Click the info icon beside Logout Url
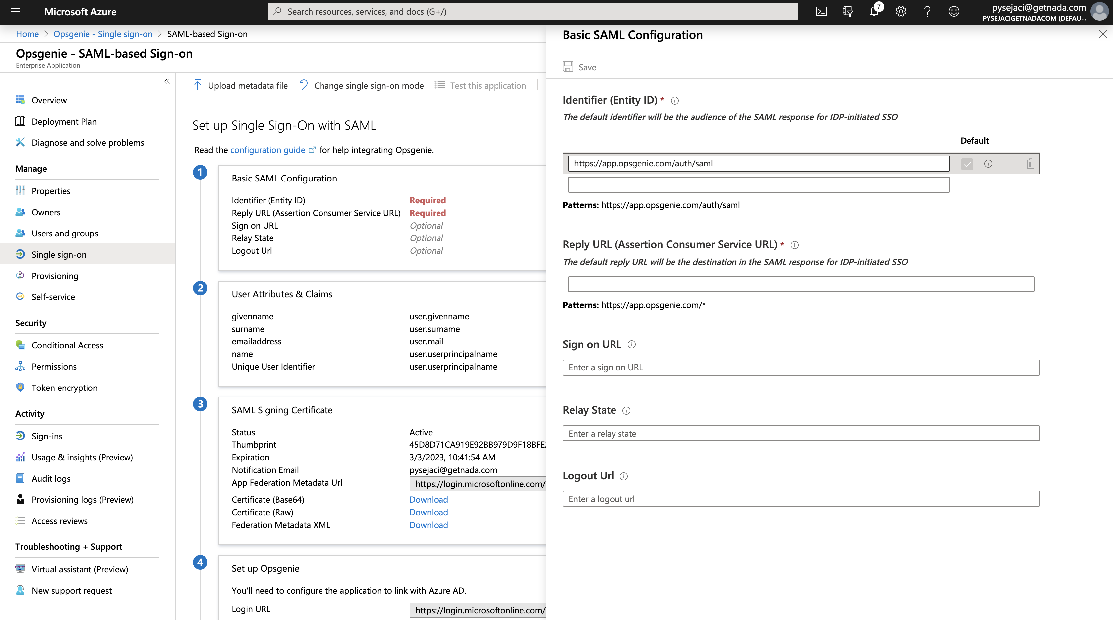 pos(623,476)
